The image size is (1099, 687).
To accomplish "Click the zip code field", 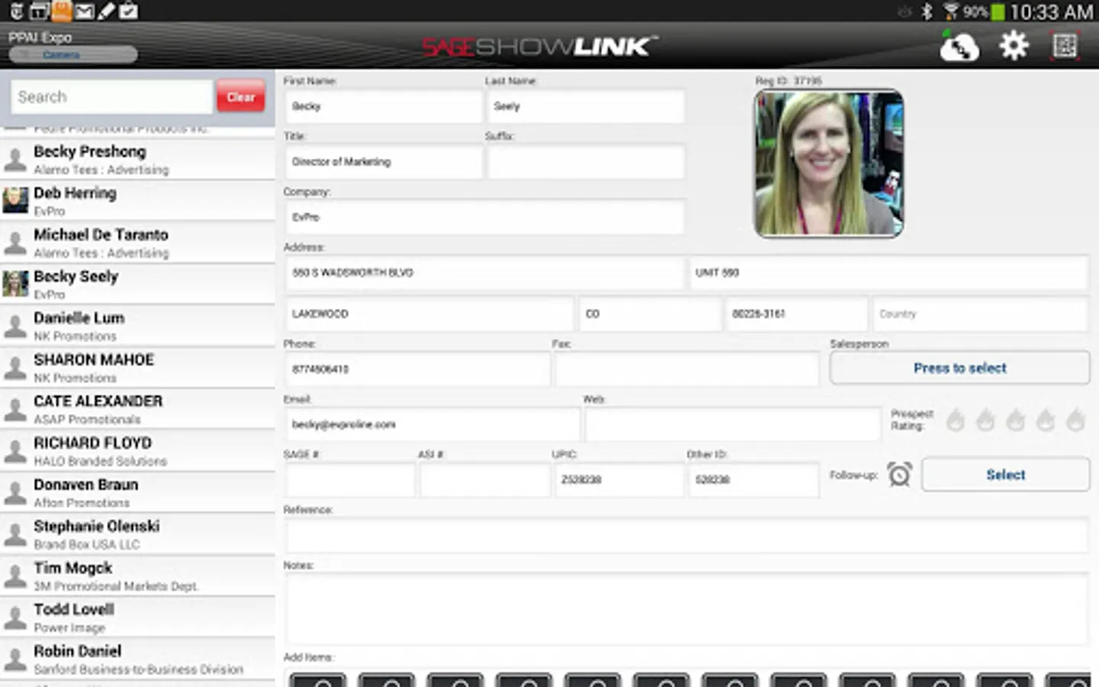I will (x=797, y=314).
